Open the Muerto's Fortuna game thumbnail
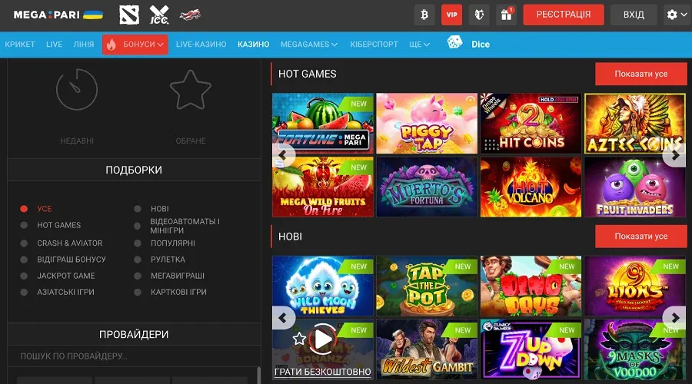The image size is (692, 384). pos(427,187)
